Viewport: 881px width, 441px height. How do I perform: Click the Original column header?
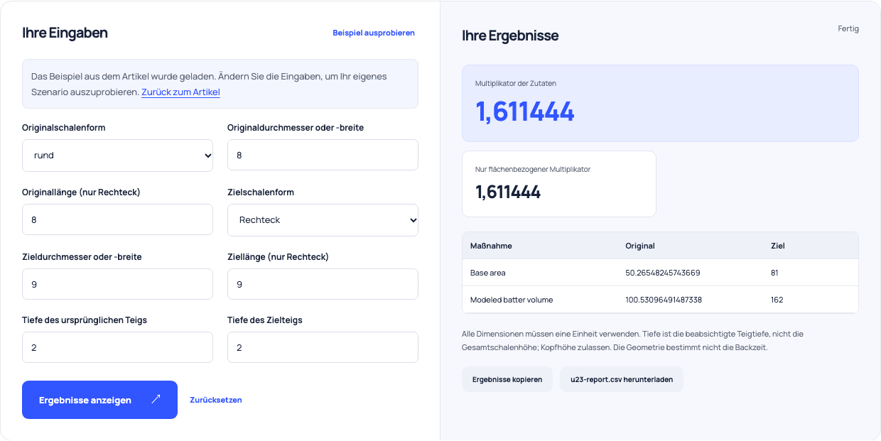640,246
